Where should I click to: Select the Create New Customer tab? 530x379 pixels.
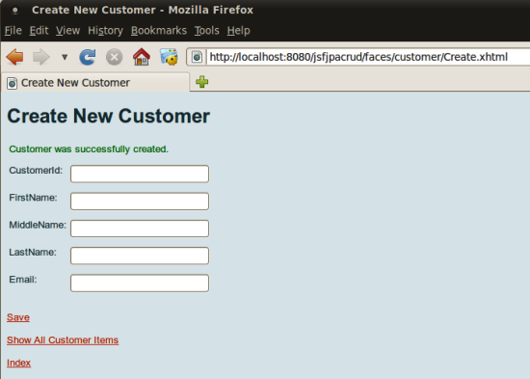pyautogui.click(x=95, y=83)
